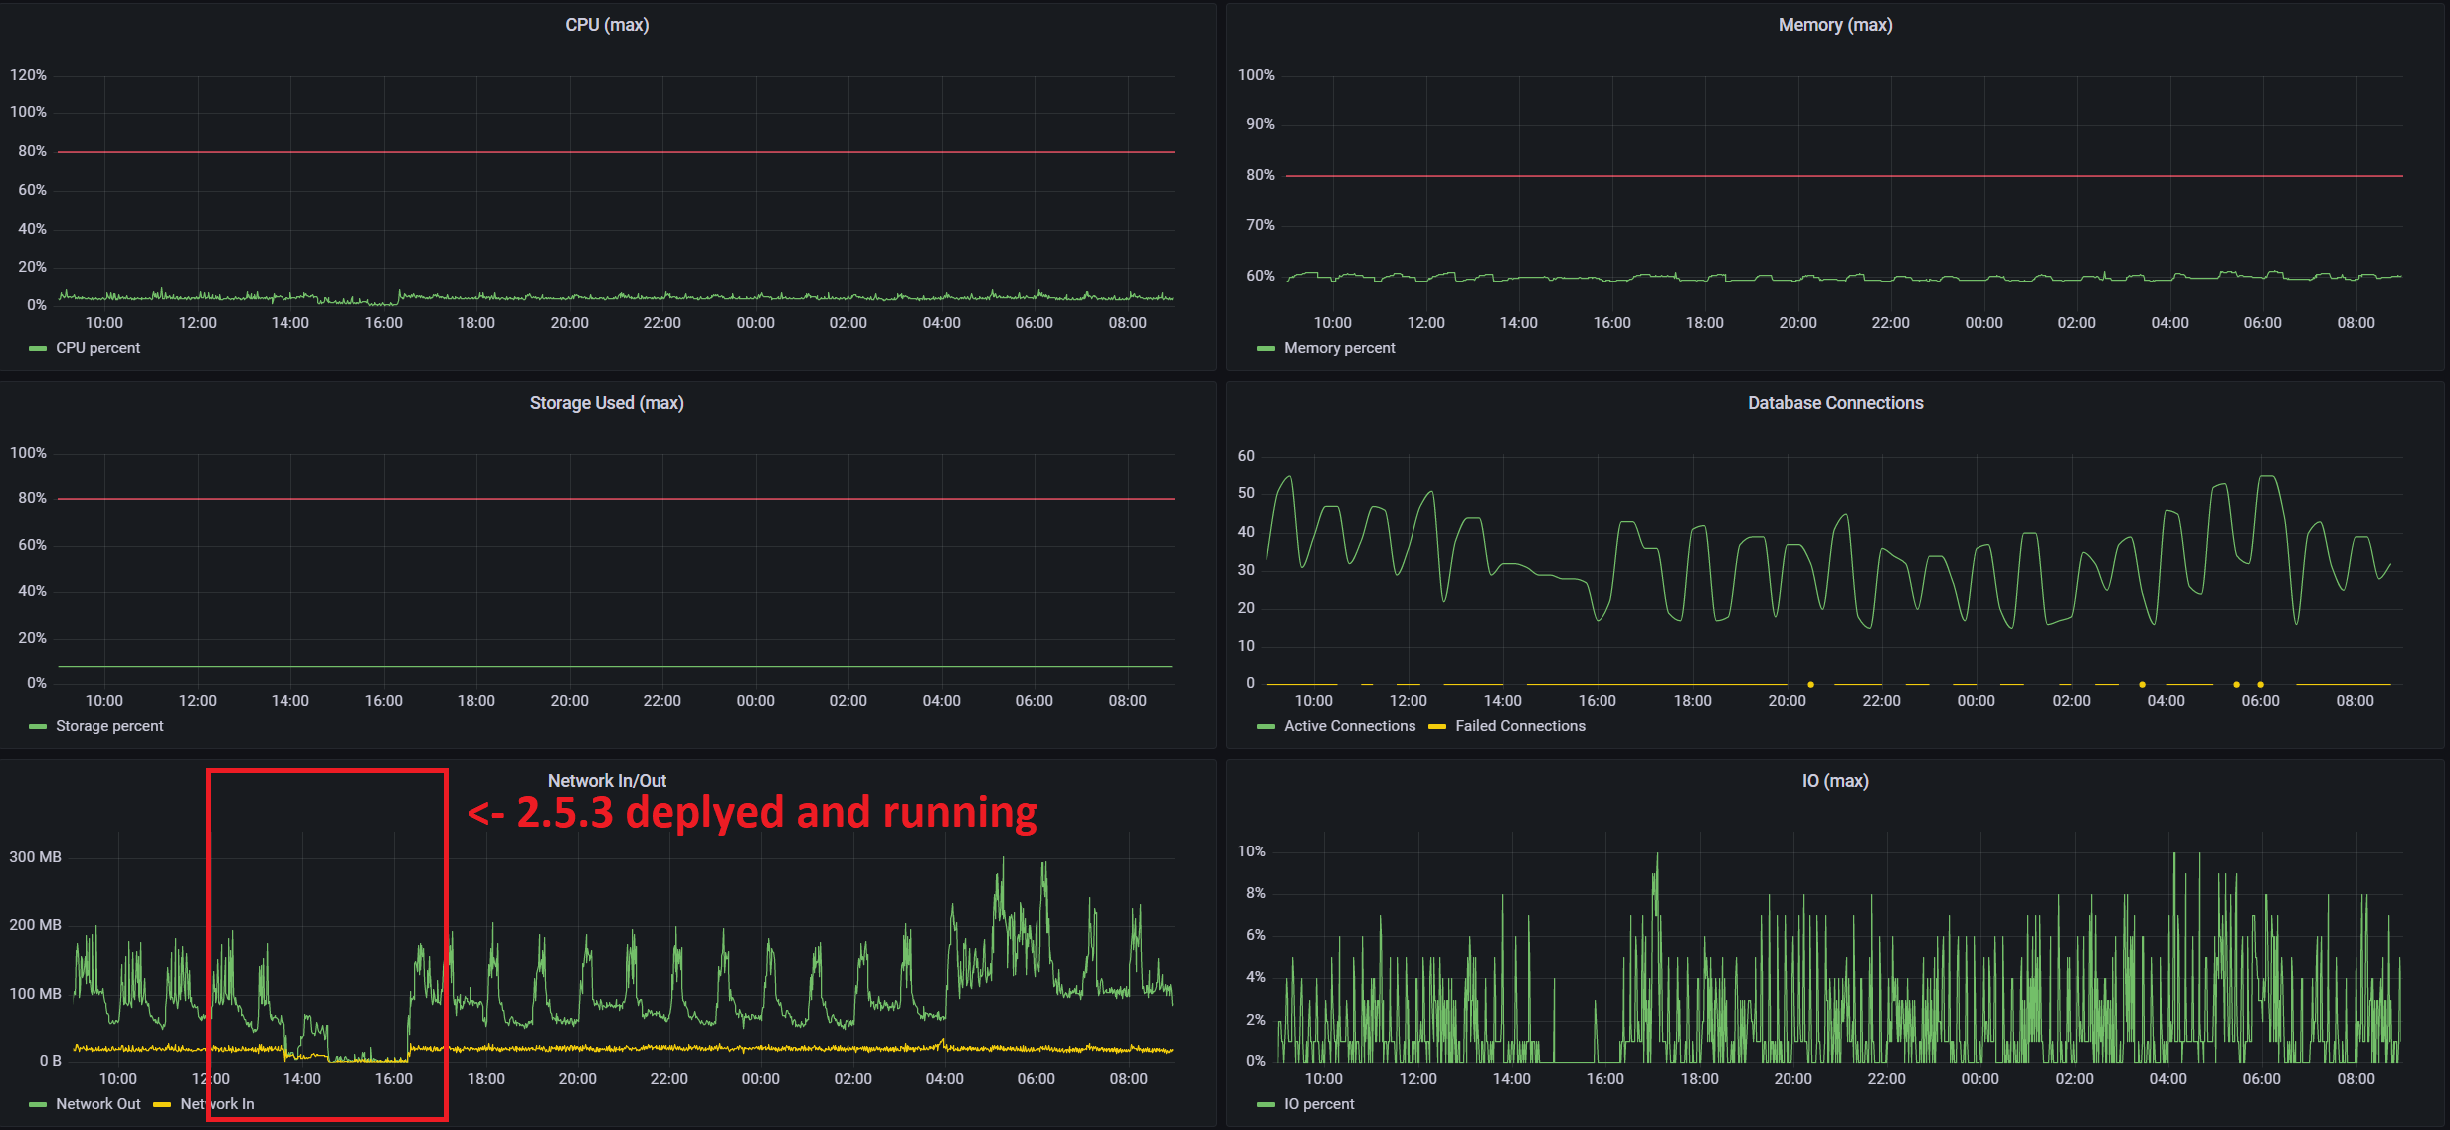The height and width of the screenshot is (1130, 2450).
Task: Hide the IO percent series
Action: point(1317,1104)
